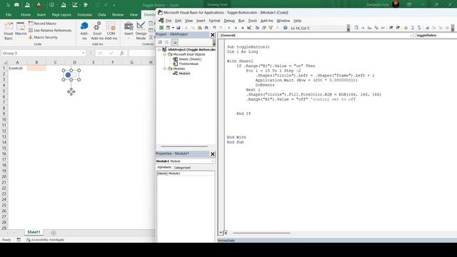Click View Code icon in Project panel

[x=160, y=42]
